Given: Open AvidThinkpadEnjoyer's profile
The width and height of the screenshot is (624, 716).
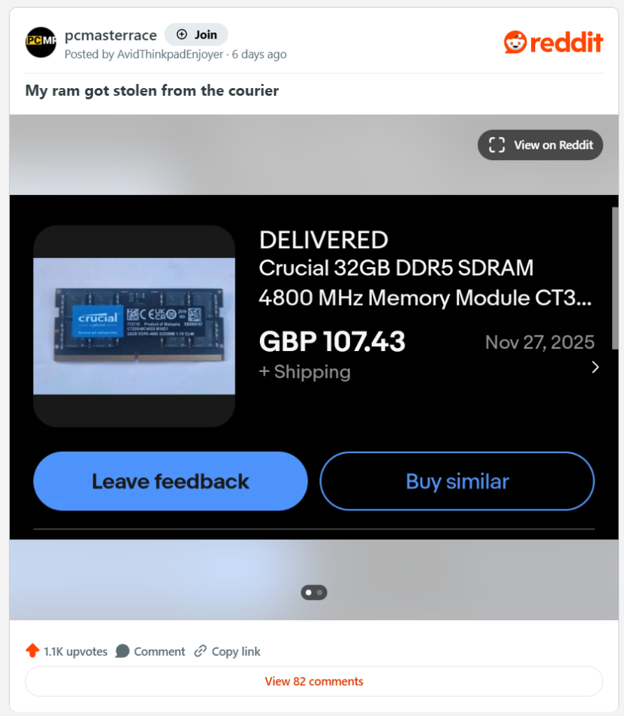Looking at the screenshot, I should [170, 55].
